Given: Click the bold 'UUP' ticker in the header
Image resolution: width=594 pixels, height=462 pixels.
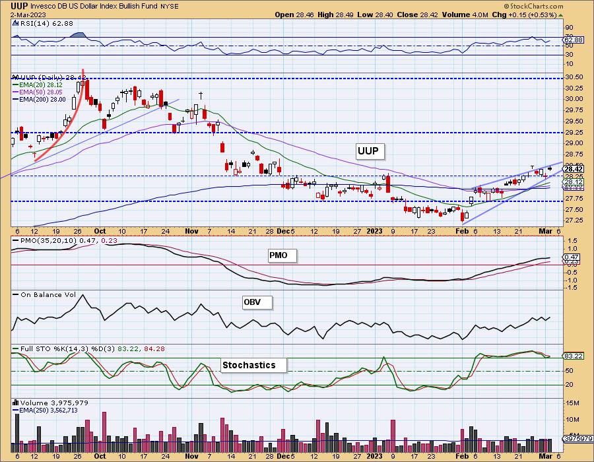Looking at the screenshot, I should tap(19, 6).
